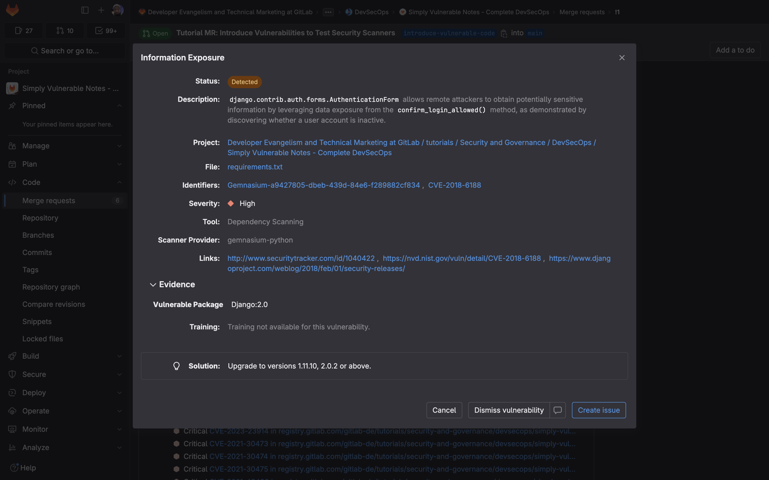This screenshot has height=480, width=769.
Task: Open the assigned issues counter showing 27
Action: 24,31
